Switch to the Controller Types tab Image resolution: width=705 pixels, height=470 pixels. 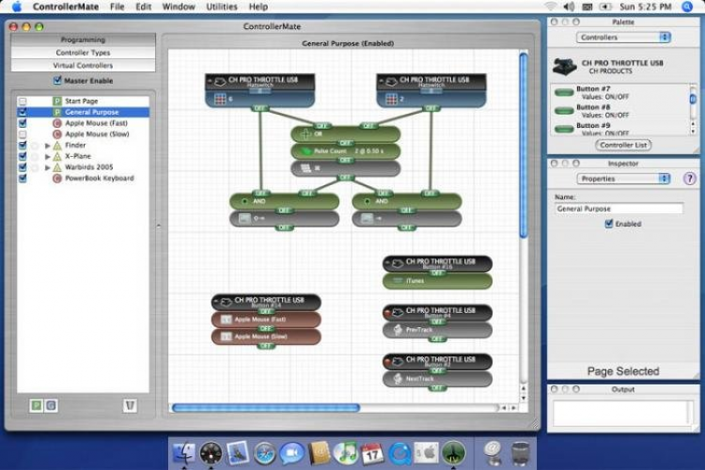(x=83, y=53)
